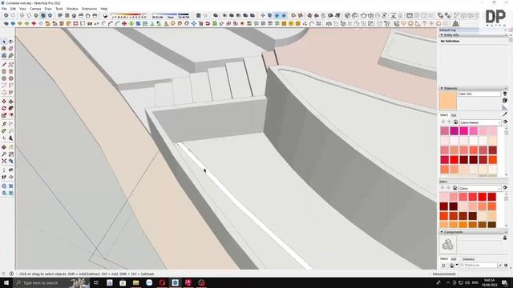Choose the Zoom Window tool
Viewport: 513px width, 288px height.
pyautogui.click(x=10, y=154)
